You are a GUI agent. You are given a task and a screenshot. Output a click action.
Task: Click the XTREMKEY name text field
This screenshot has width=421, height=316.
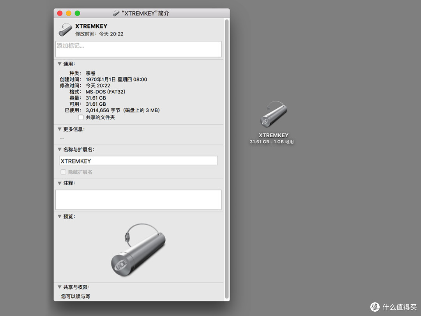138,161
